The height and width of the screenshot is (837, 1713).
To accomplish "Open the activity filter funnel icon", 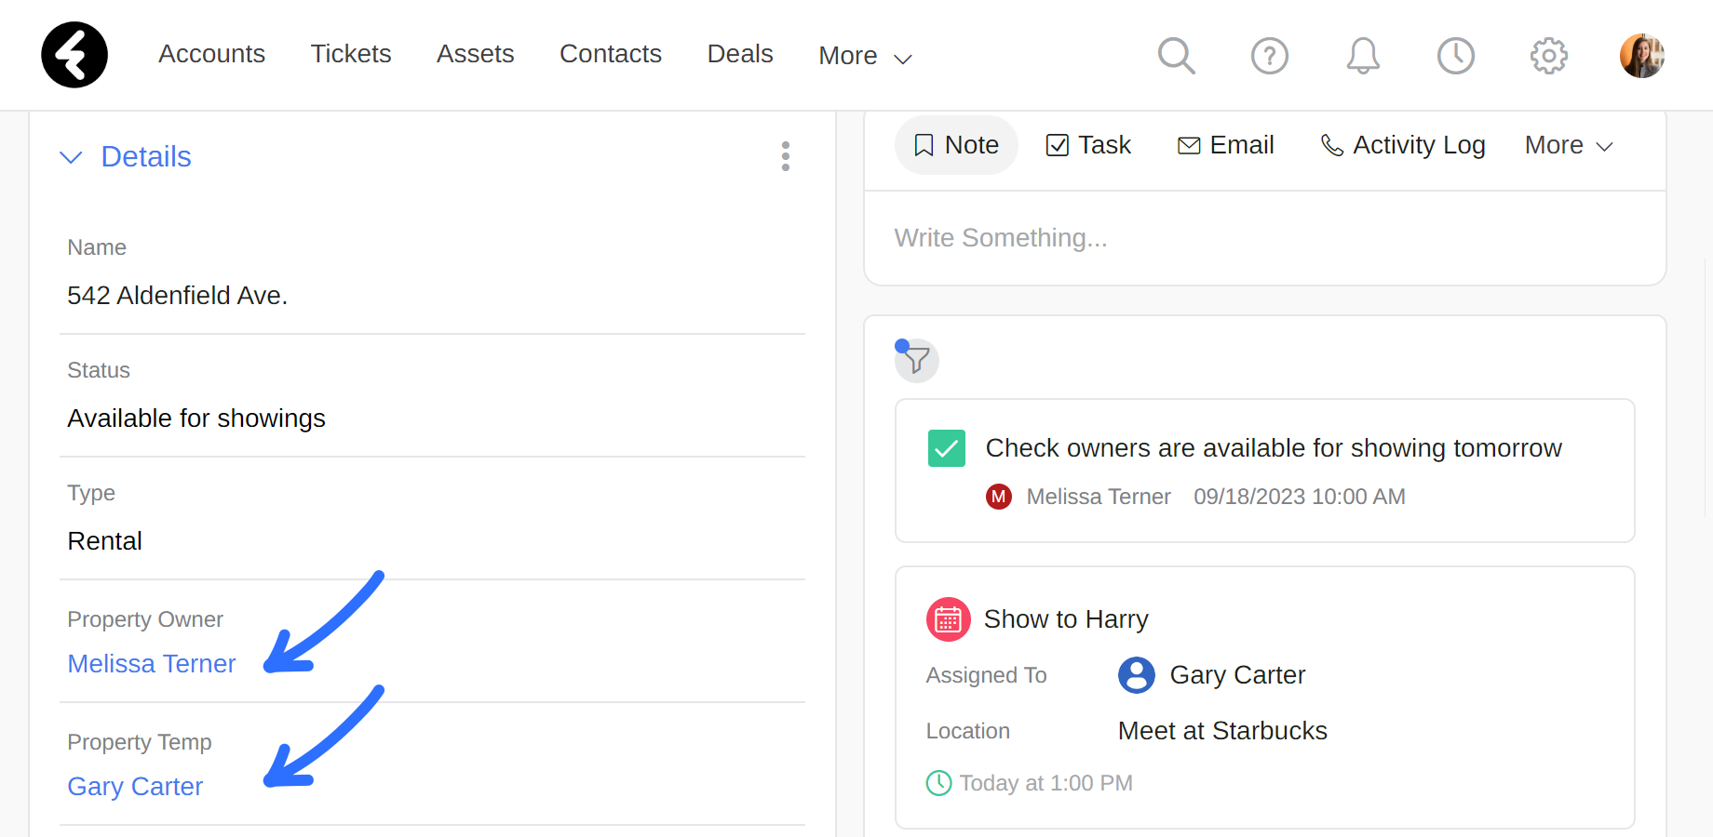I will coord(917,360).
